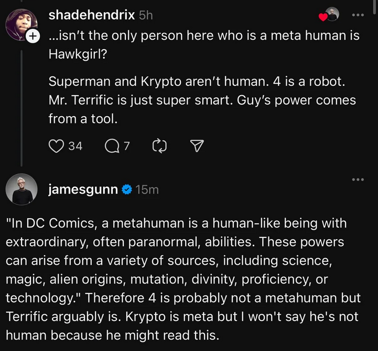Like shadehendrix's post with the heart icon
This screenshot has width=378, height=351.
pyautogui.click(x=56, y=146)
